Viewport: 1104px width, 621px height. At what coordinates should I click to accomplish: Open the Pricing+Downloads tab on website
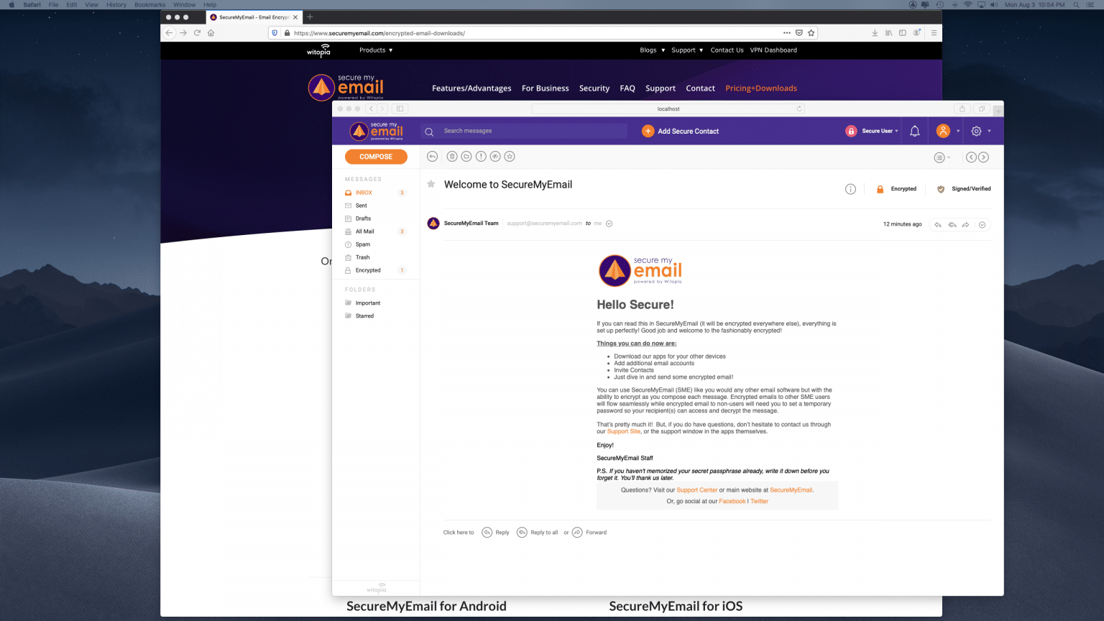tap(760, 88)
